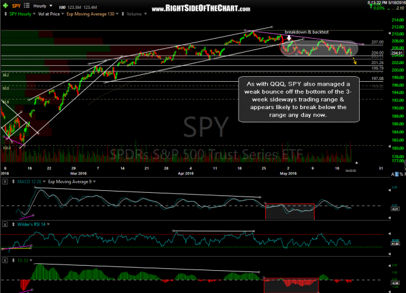406x293 pixels.
Task: Click the 100.0 Fibonacci level label
Action: [x=7, y=148]
